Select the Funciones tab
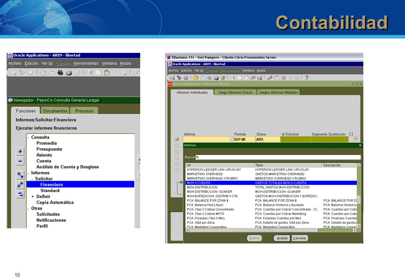The width and height of the screenshot is (405, 280). [26, 110]
